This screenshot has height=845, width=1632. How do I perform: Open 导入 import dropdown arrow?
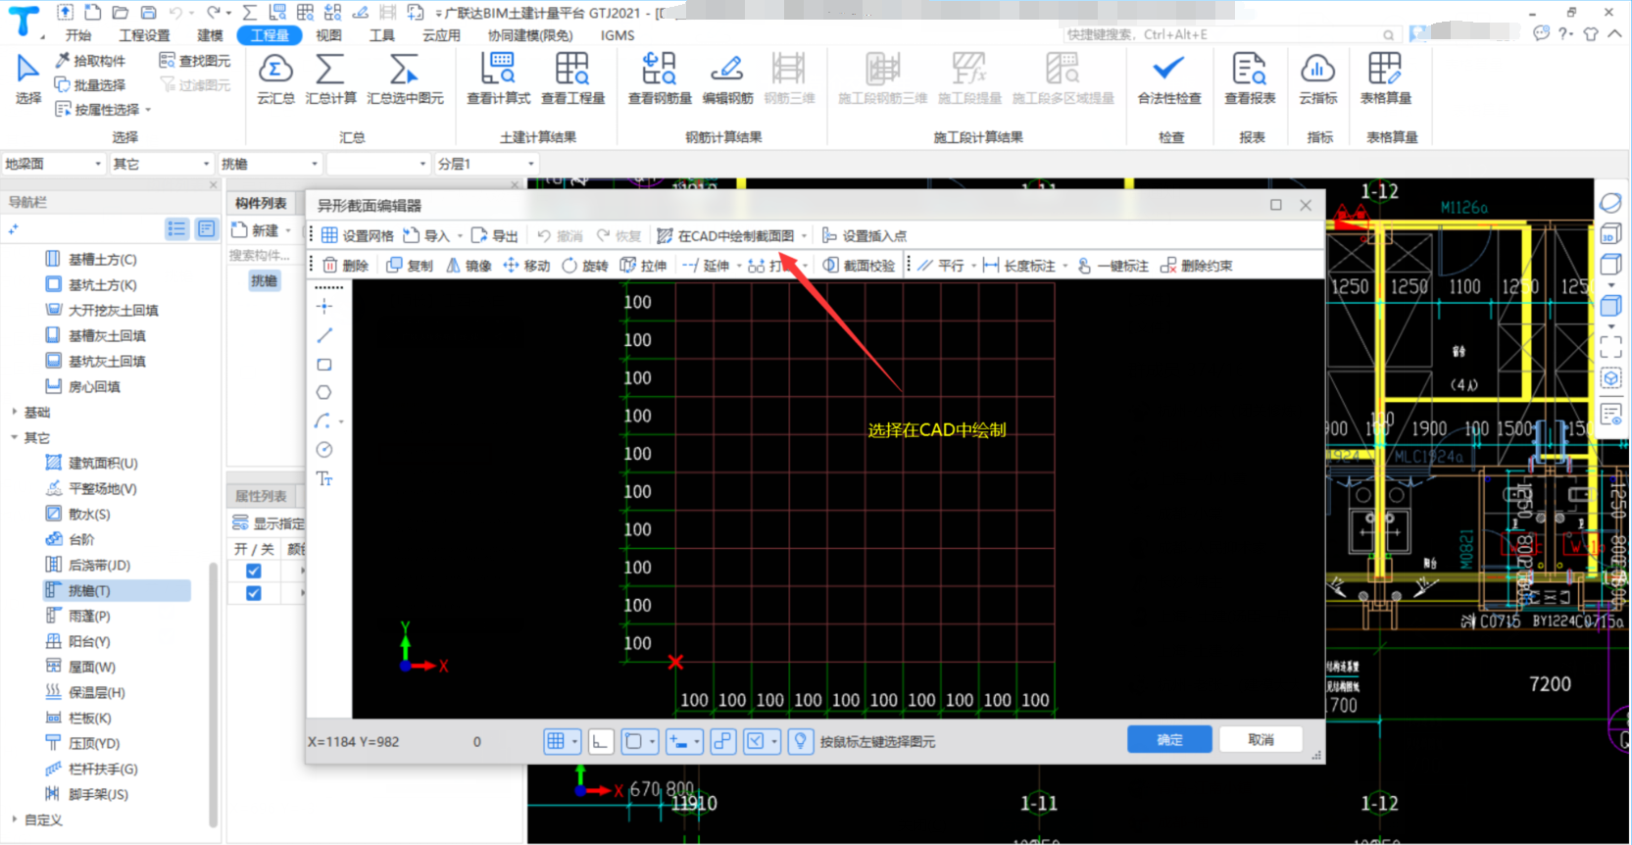pyautogui.click(x=460, y=236)
